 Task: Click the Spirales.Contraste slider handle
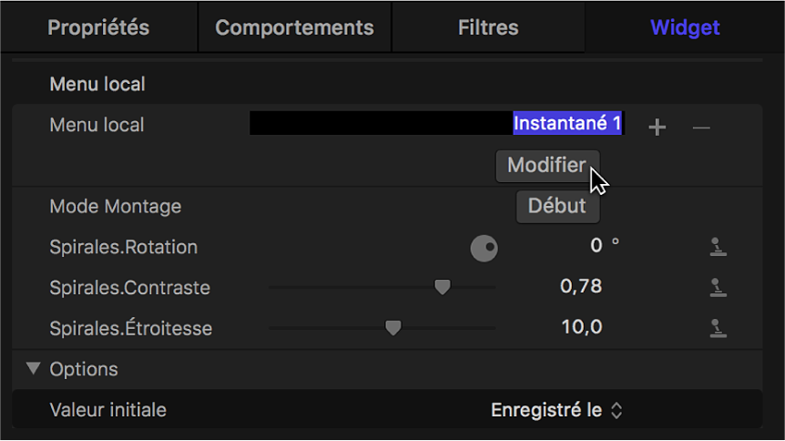coord(442,287)
